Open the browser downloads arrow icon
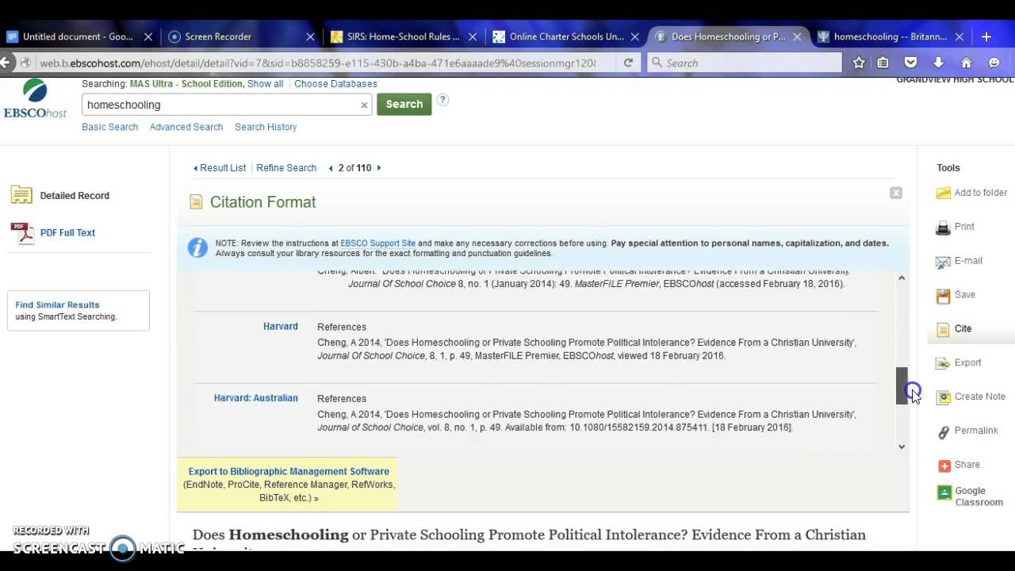The width and height of the screenshot is (1015, 571). [x=938, y=63]
